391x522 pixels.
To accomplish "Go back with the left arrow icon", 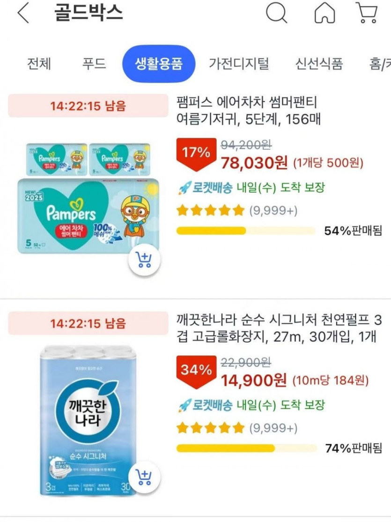I will point(23,14).
